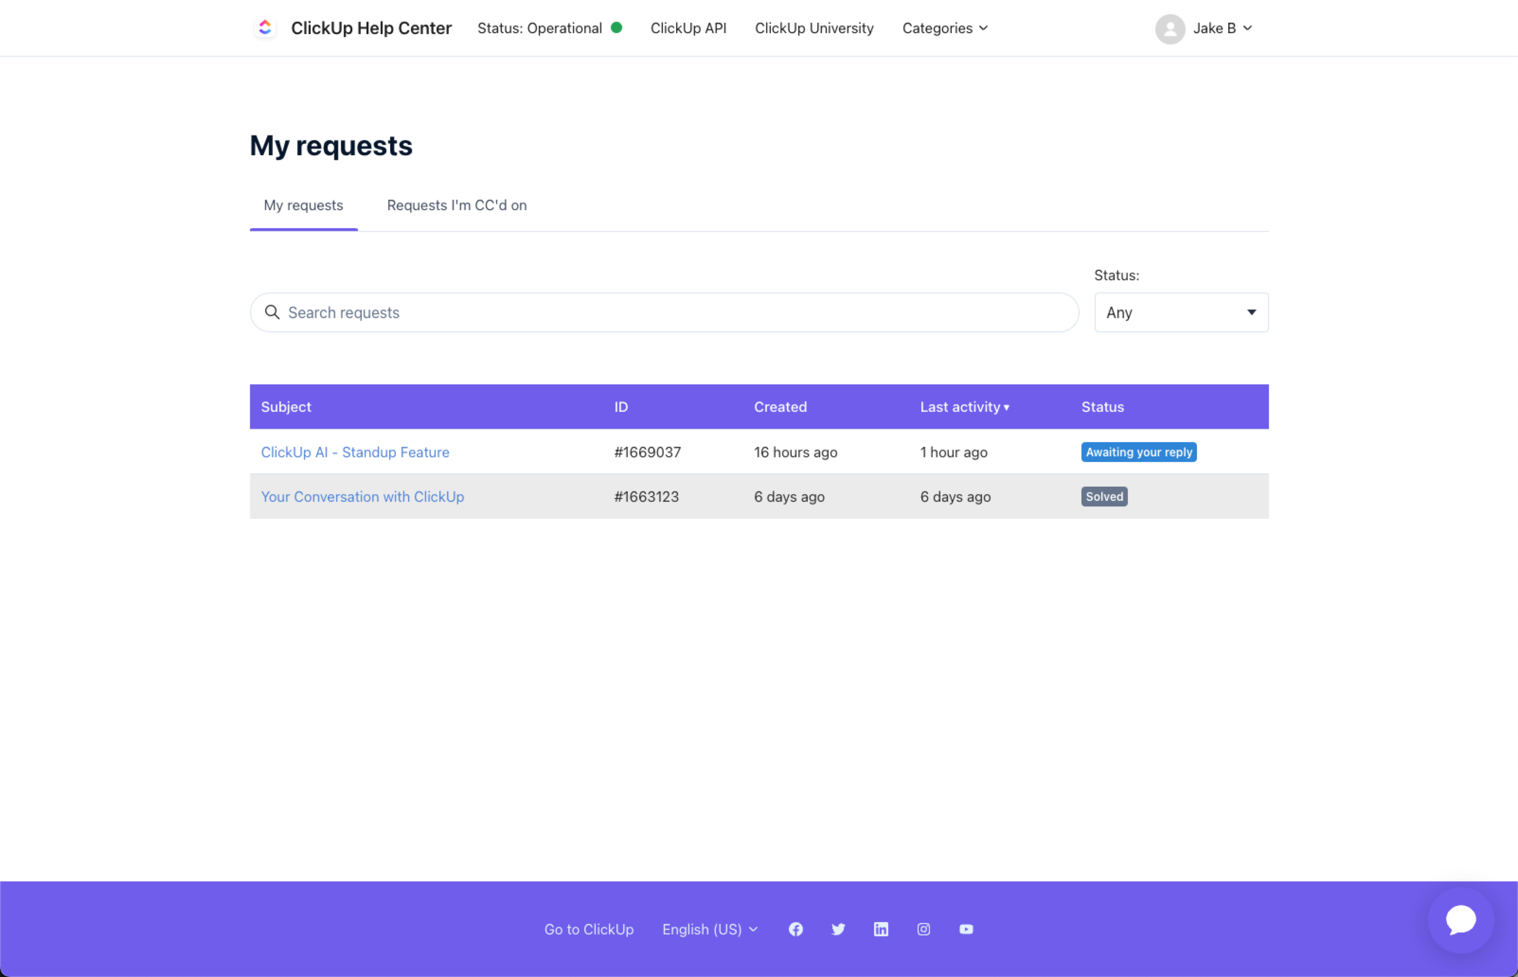Open the Status filter dropdown showing Any
This screenshot has height=977, width=1518.
[x=1180, y=312]
